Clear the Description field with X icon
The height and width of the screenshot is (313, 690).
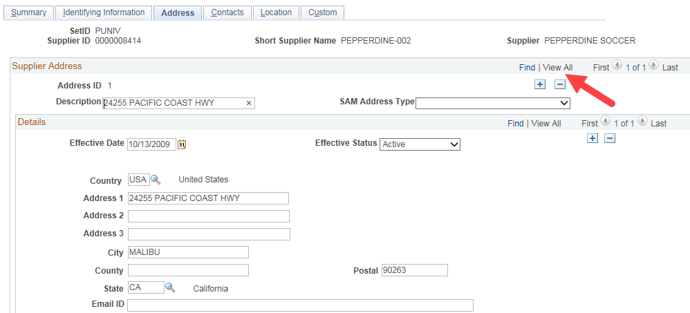pyautogui.click(x=249, y=103)
